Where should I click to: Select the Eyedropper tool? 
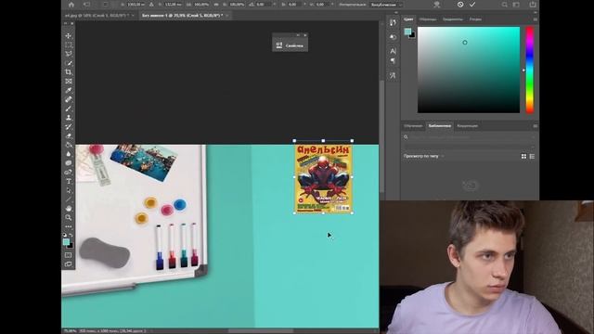point(69,90)
